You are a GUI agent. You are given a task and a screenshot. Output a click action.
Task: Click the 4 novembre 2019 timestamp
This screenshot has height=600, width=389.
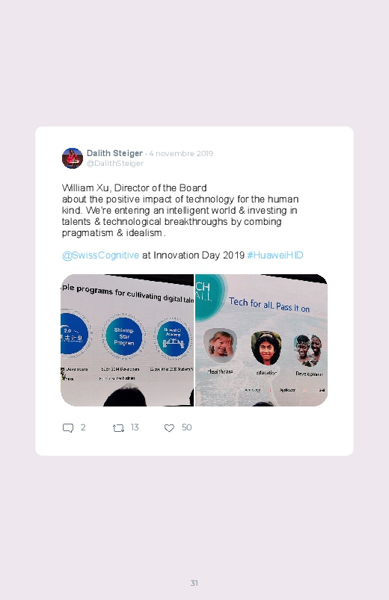click(181, 153)
